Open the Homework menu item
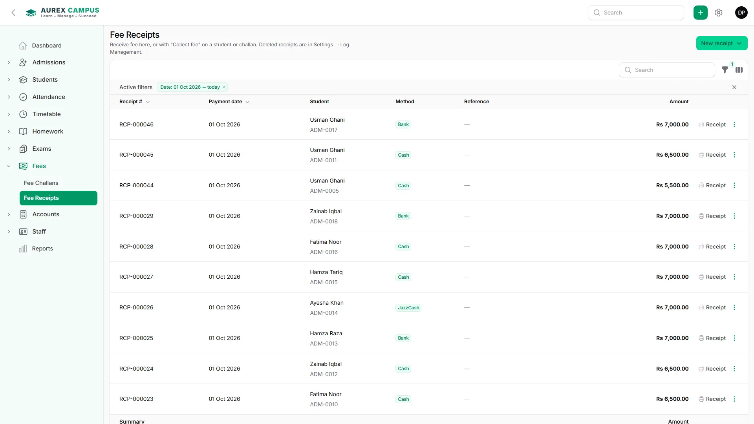This screenshot has height=424, width=754. point(48,132)
